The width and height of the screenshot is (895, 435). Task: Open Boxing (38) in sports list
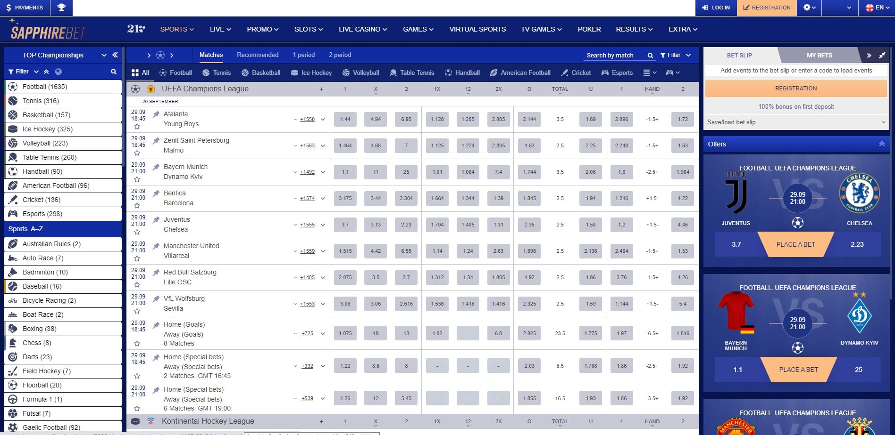[x=63, y=329]
